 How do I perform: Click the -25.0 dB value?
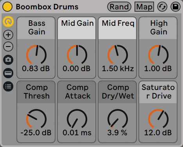[36, 133]
